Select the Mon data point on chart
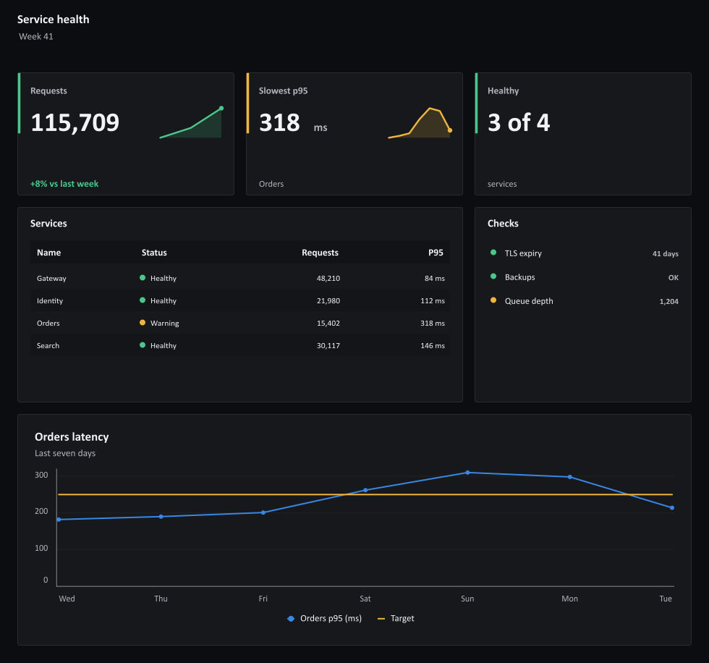This screenshot has width=709, height=663. [x=570, y=477]
